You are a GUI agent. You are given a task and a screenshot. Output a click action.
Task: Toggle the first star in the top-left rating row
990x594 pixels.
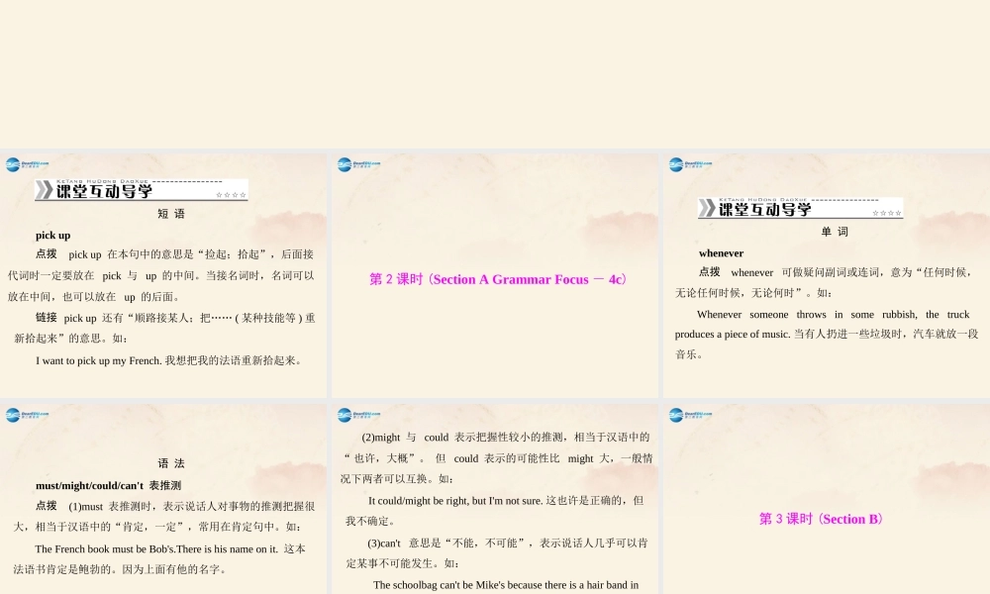click(x=217, y=194)
